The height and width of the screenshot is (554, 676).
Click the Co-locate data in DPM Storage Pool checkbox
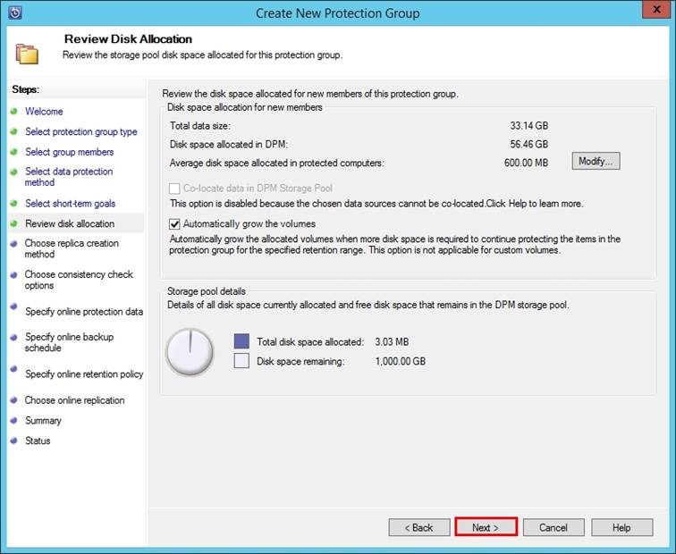[174, 189]
